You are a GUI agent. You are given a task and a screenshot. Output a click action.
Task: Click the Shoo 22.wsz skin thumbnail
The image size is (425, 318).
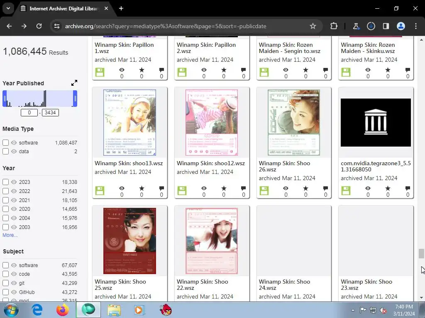click(212, 241)
